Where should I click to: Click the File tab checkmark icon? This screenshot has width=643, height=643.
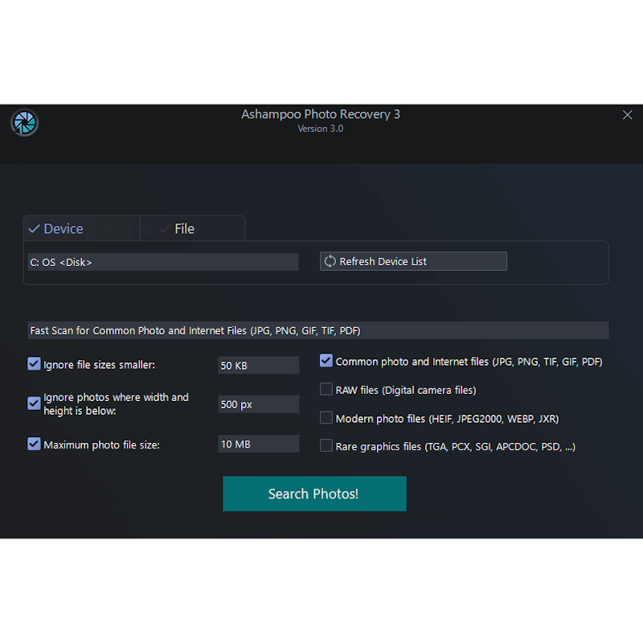point(165,229)
